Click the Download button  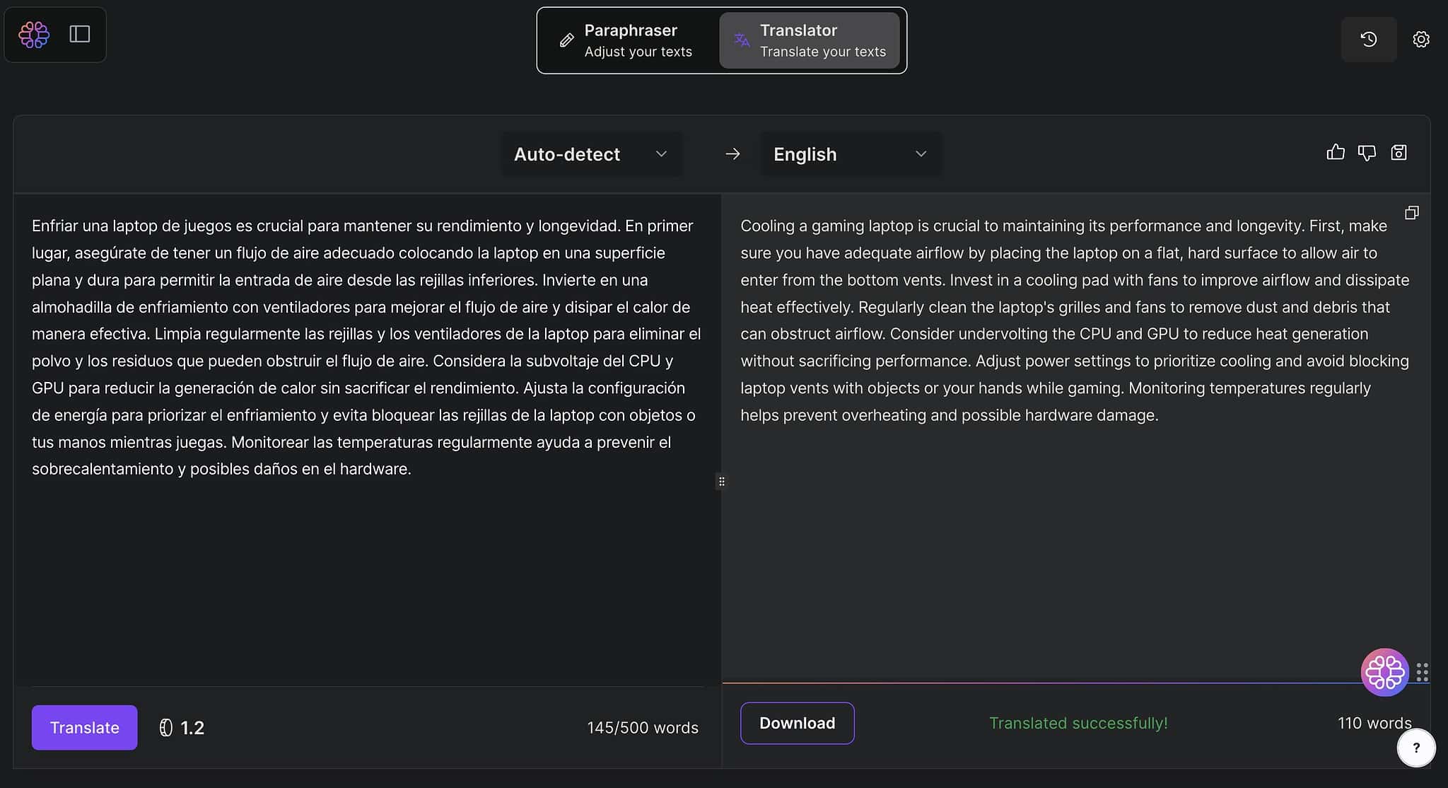tap(797, 723)
